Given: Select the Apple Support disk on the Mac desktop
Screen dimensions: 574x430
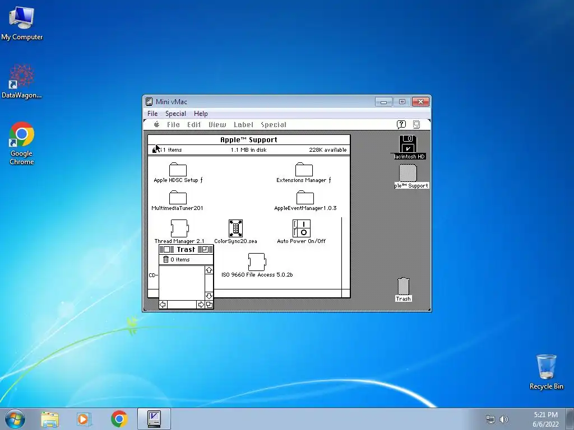Looking at the screenshot, I should (408, 173).
